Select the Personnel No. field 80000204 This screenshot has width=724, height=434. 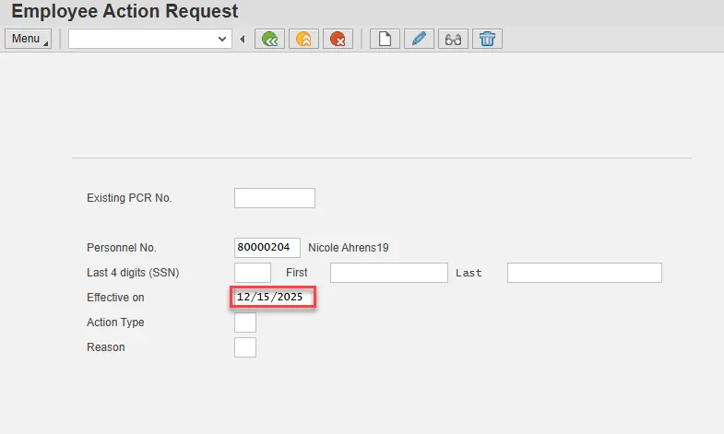267,248
